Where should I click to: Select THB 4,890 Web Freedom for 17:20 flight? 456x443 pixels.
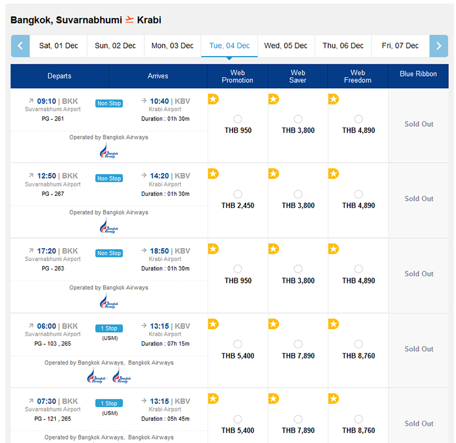(358, 269)
